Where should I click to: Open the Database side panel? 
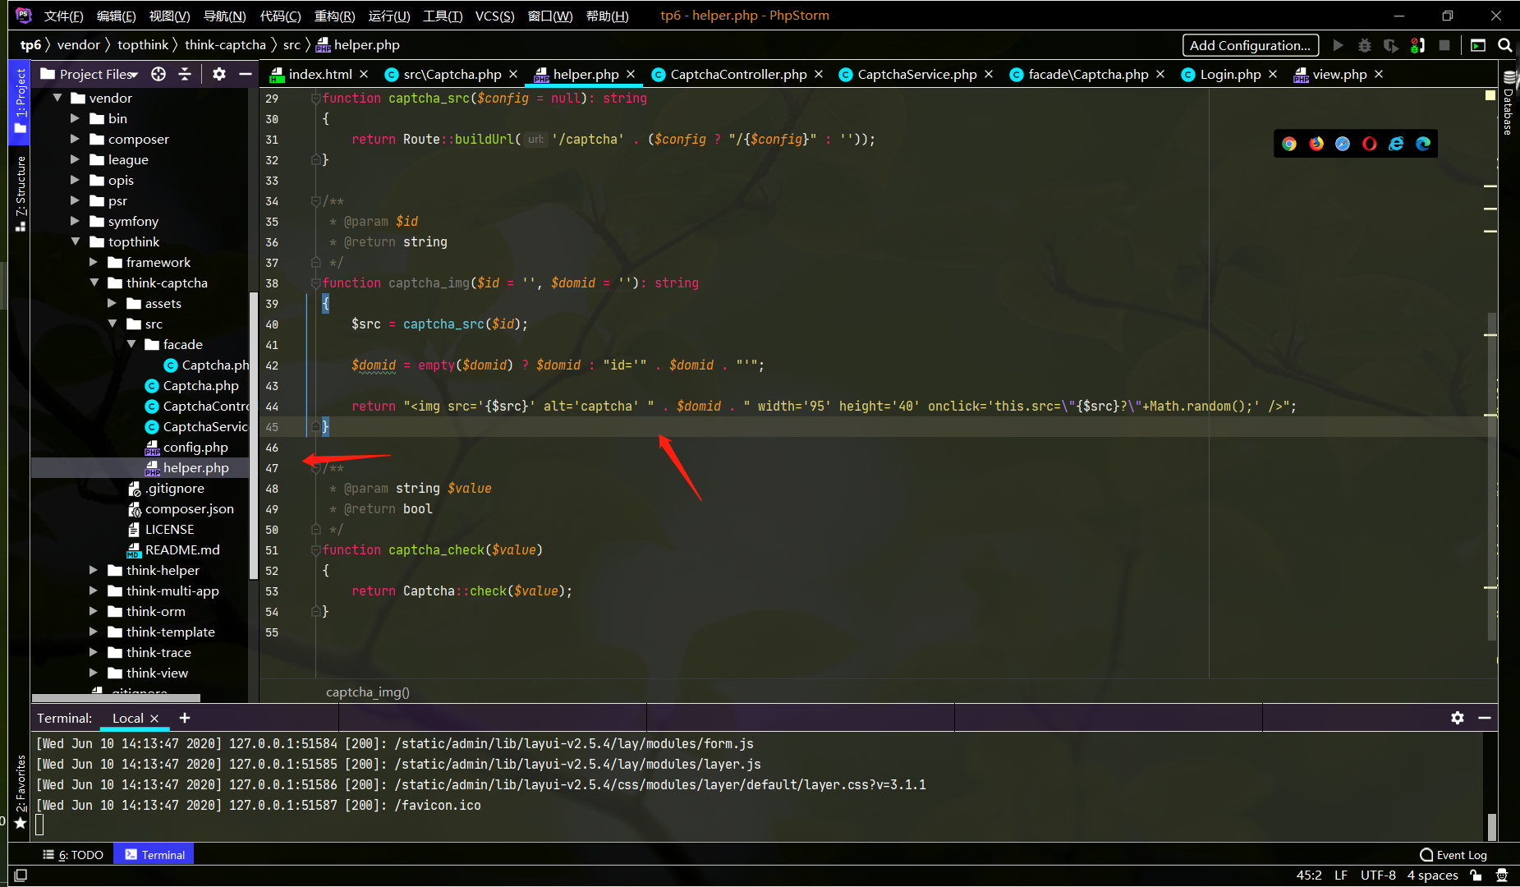click(x=1509, y=103)
